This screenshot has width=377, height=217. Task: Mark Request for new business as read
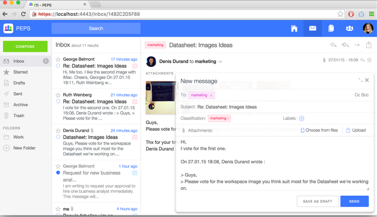(x=58, y=172)
